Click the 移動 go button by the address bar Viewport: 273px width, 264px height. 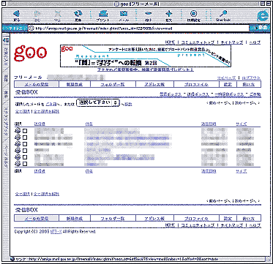(x=260, y=28)
